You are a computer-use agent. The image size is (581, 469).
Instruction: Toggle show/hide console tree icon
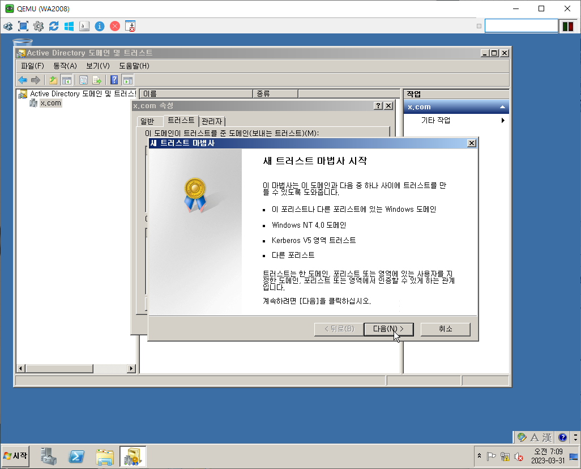coord(66,80)
